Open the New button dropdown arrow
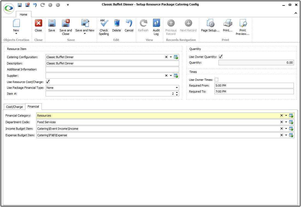 [x=16, y=34]
